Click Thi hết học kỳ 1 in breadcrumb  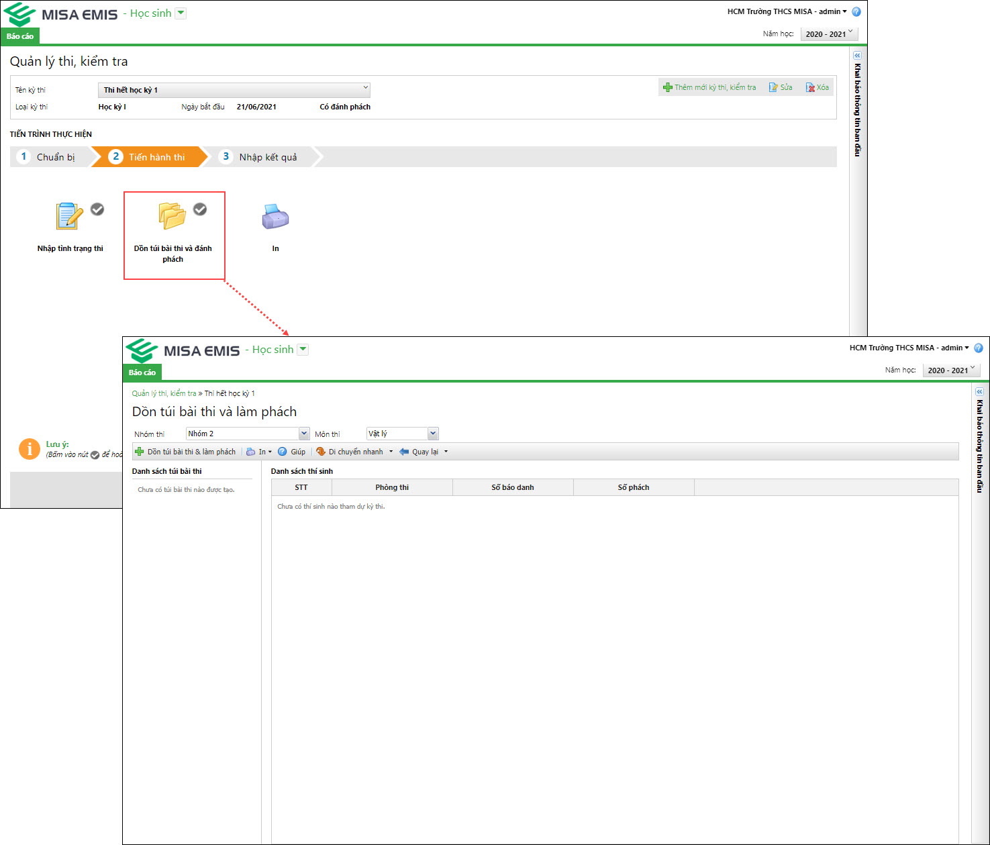coord(230,393)
